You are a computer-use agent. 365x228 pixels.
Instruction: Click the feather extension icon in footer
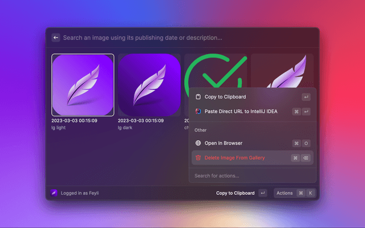coord(54,193)
